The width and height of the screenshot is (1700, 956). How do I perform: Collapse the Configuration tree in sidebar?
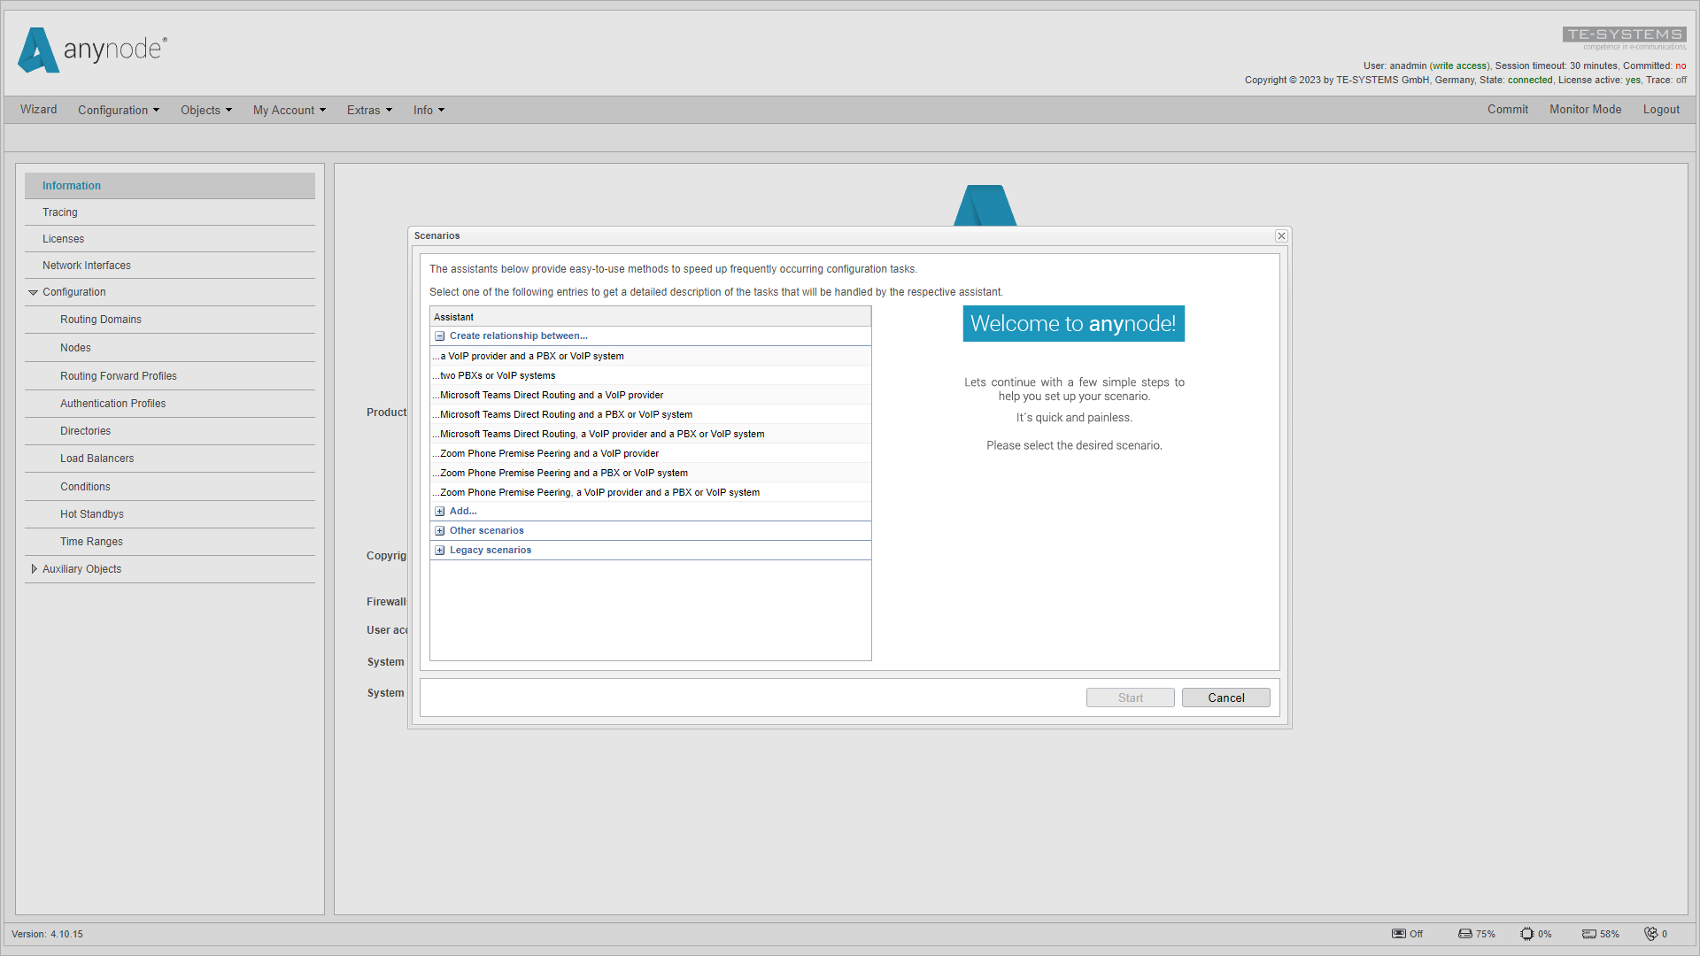(x=33, y=292)
